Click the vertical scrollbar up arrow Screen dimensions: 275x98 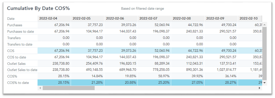point(265,25)
